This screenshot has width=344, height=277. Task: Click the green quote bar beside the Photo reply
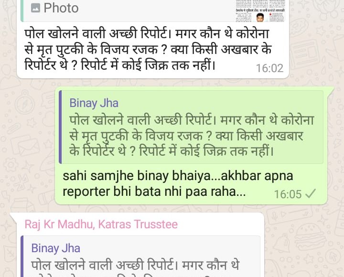click(x=22, y=11)
